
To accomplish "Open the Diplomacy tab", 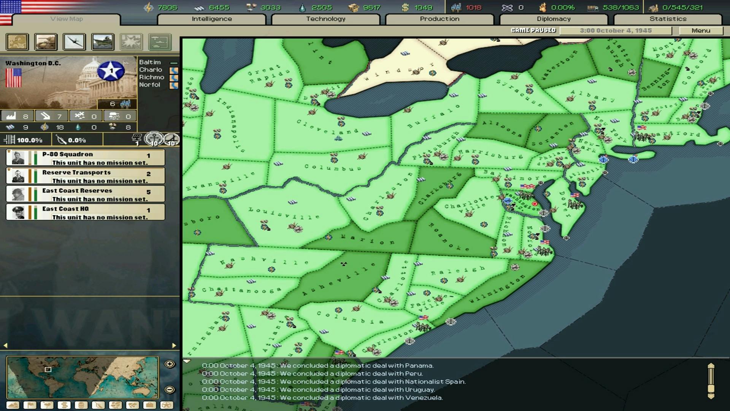I will click(x=553, y=19).
